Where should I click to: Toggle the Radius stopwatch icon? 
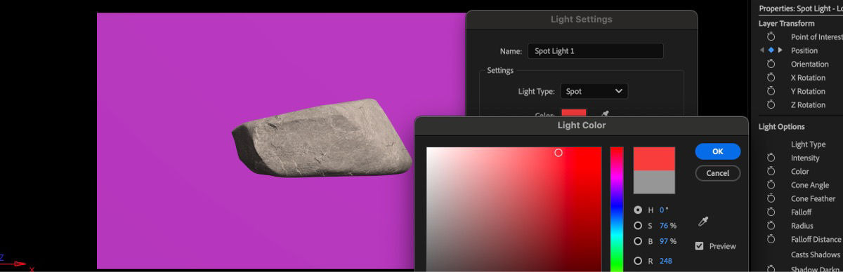tap(771, 226)
